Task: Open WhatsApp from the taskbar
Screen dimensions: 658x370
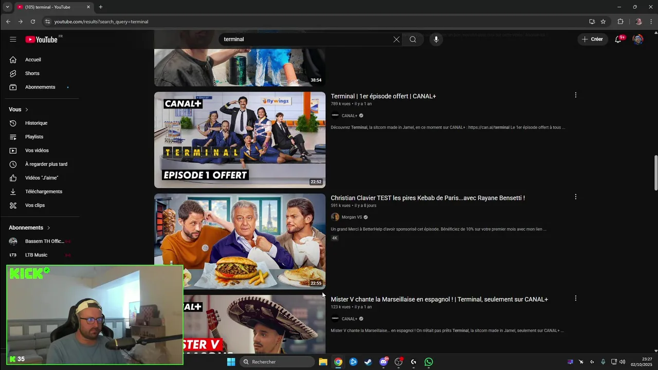Action: pos(429,362)
